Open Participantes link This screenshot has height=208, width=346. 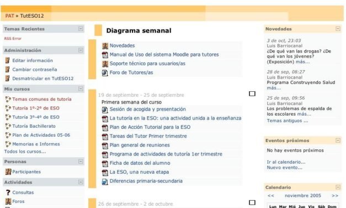[x=26, y=171]
